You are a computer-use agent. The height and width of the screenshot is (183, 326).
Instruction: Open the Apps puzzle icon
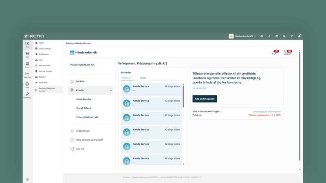[x=27, y=85]
